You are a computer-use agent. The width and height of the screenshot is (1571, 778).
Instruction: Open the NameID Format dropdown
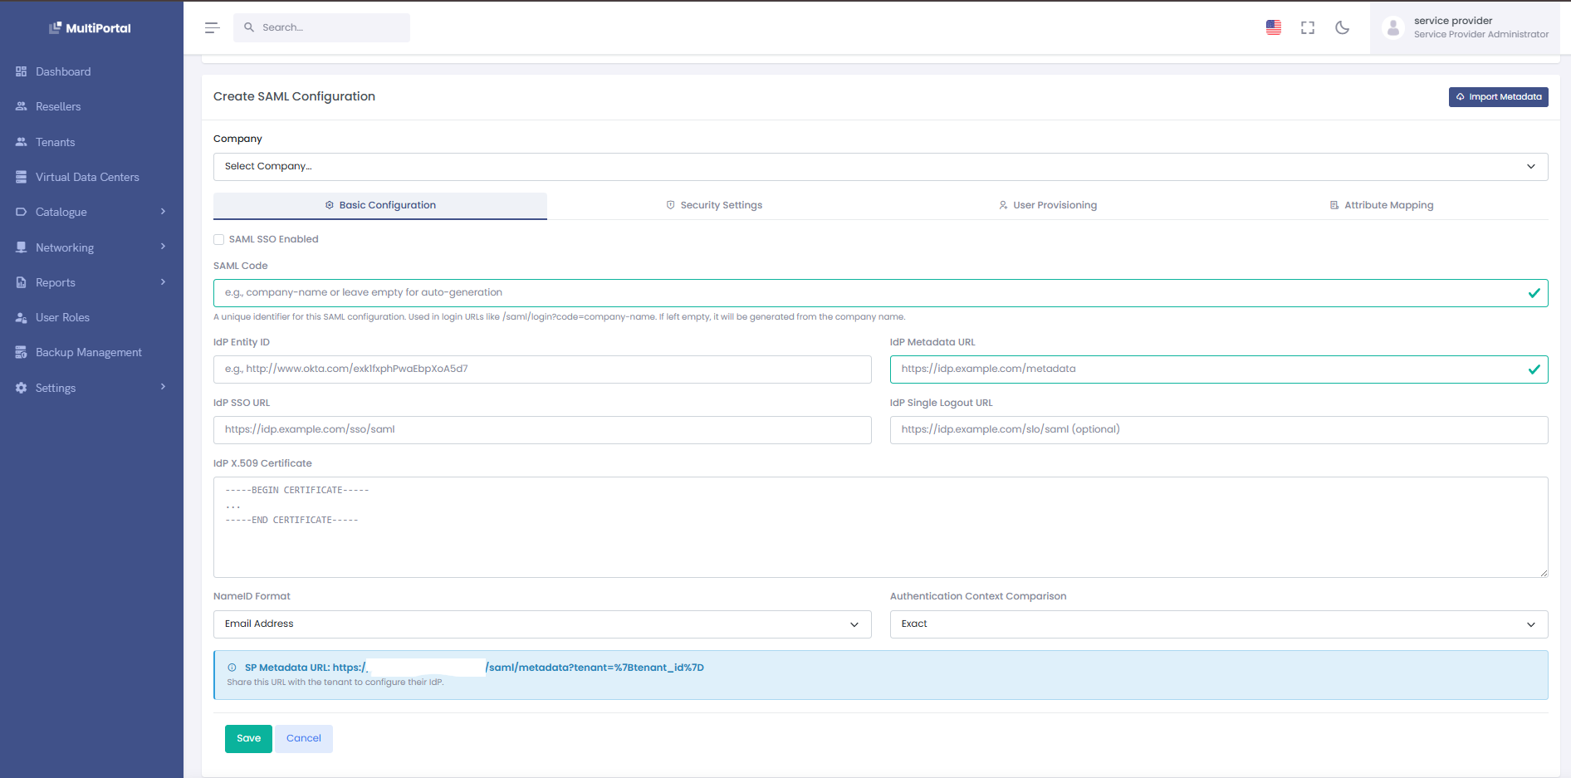coord(542,624)
